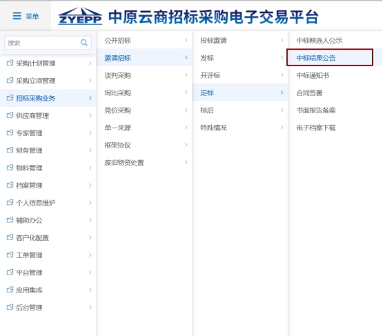This screenshot has width=383, height=336.
Task: Click the 搜索 search input field
Action: pos(43,43)
